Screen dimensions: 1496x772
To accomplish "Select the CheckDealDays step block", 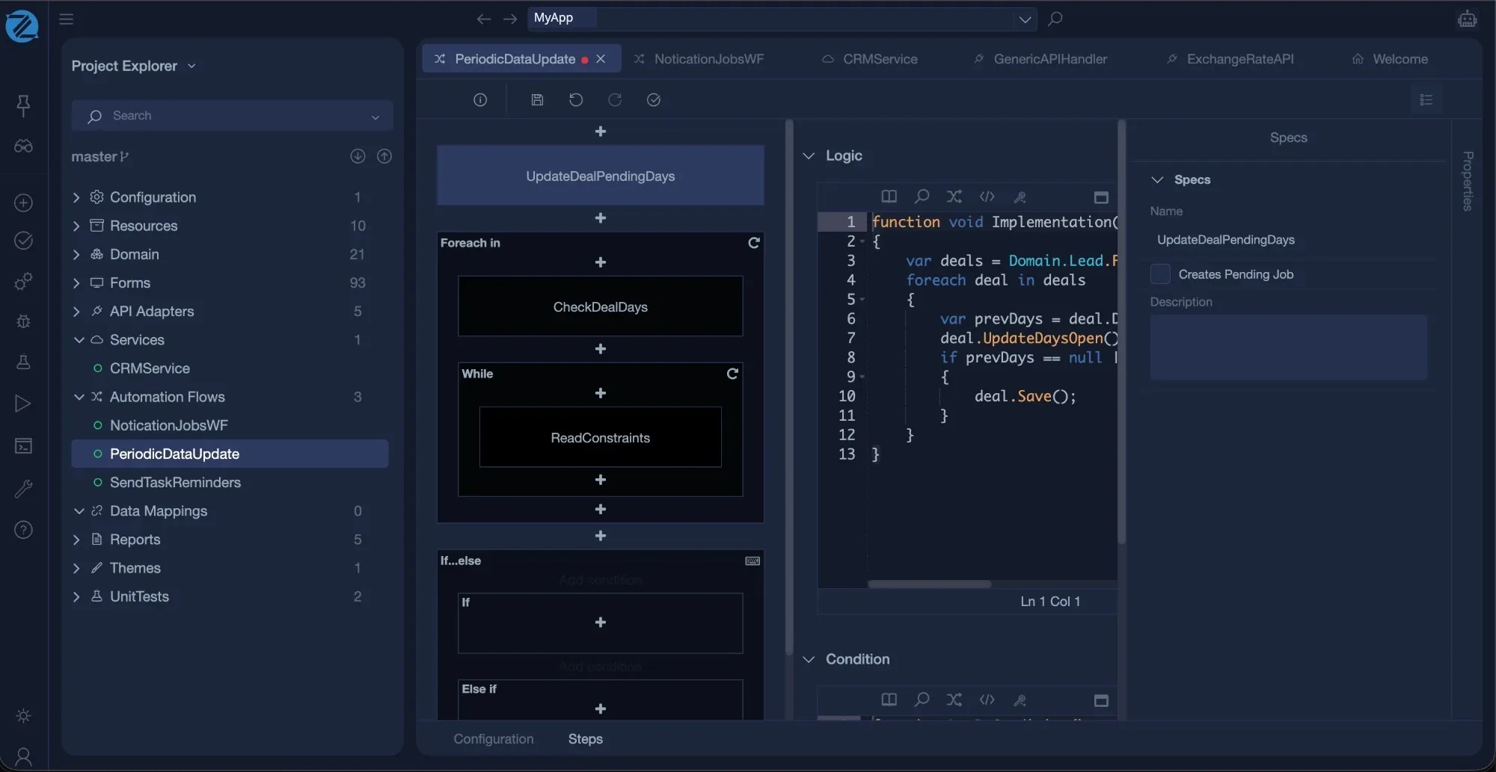I will pos(601,307).
